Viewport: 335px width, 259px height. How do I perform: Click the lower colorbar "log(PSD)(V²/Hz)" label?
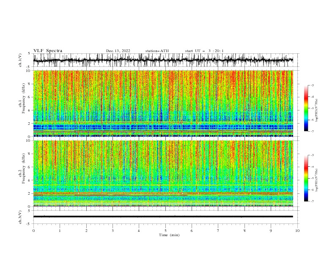coord(317,180)
